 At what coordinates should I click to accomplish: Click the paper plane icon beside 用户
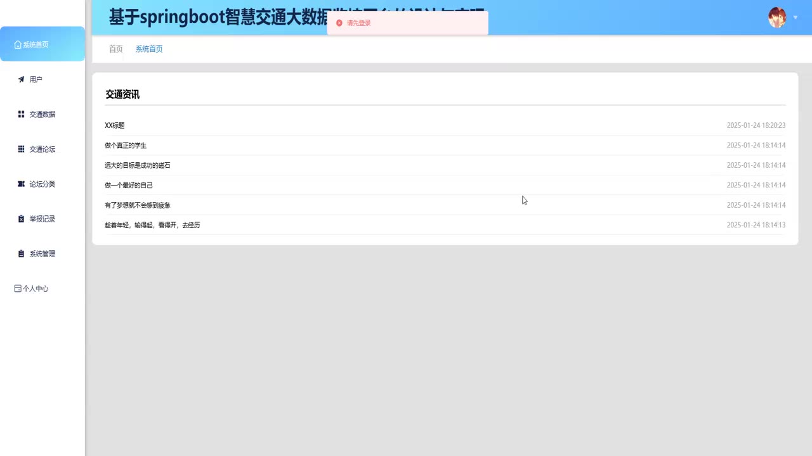[21, 79]
